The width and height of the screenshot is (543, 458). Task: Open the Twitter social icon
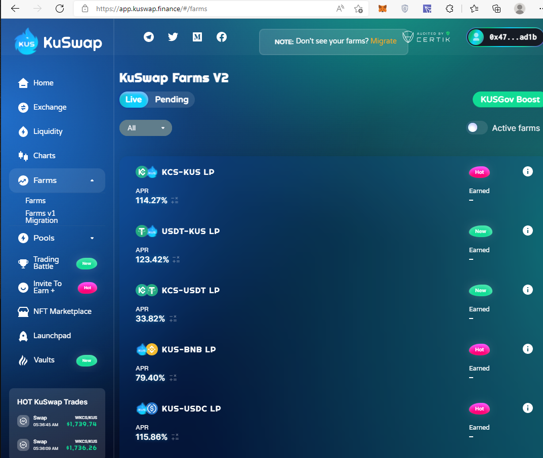[x=173, y=37]
